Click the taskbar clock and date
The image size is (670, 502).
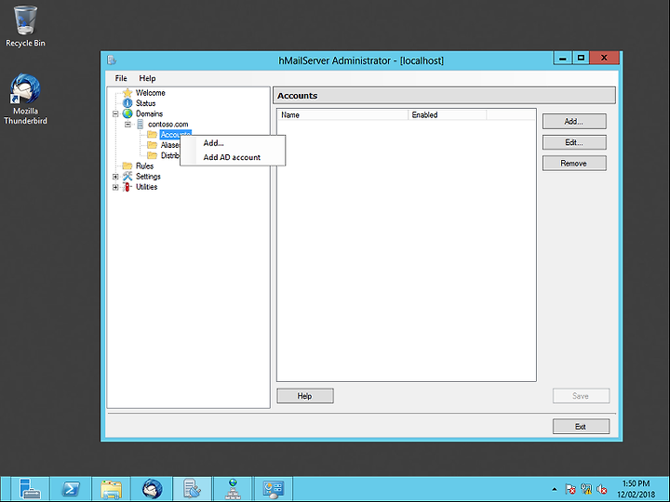(x=636, y=489)
